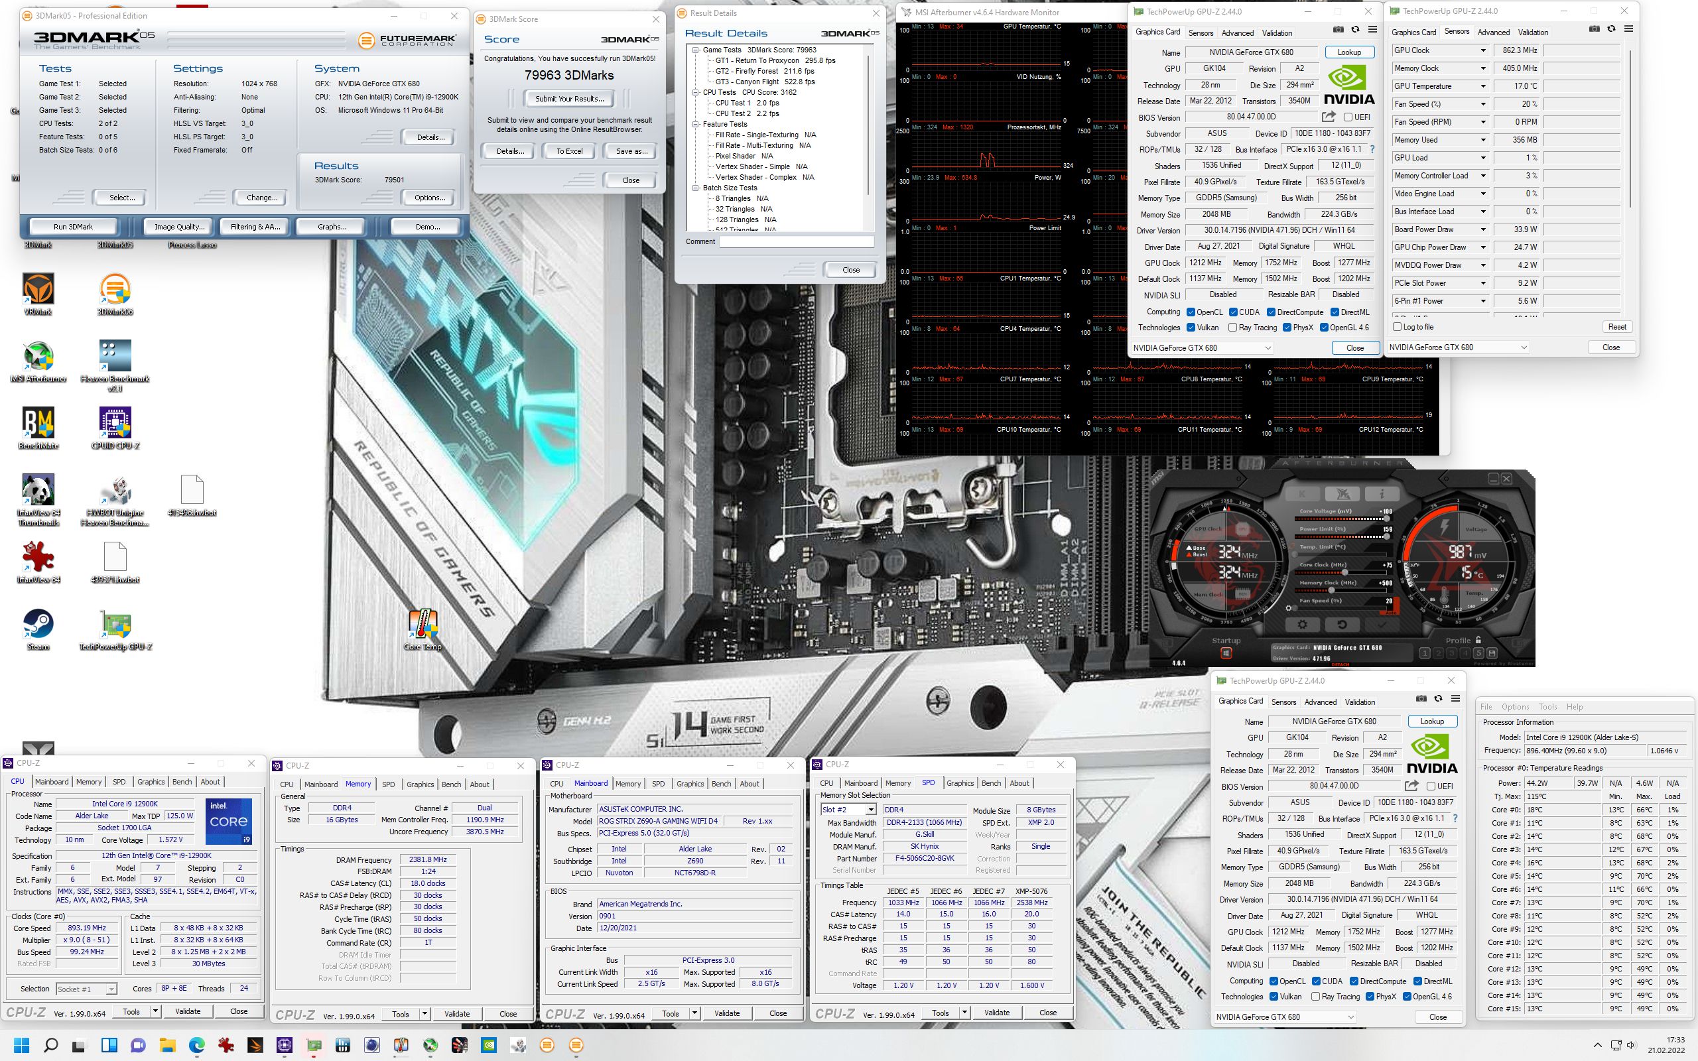This screenshot has height=1061, width=1698.
Task: Switch to Graphics tab in the CPU-Z Memory window
Action: tap(421, 784)
